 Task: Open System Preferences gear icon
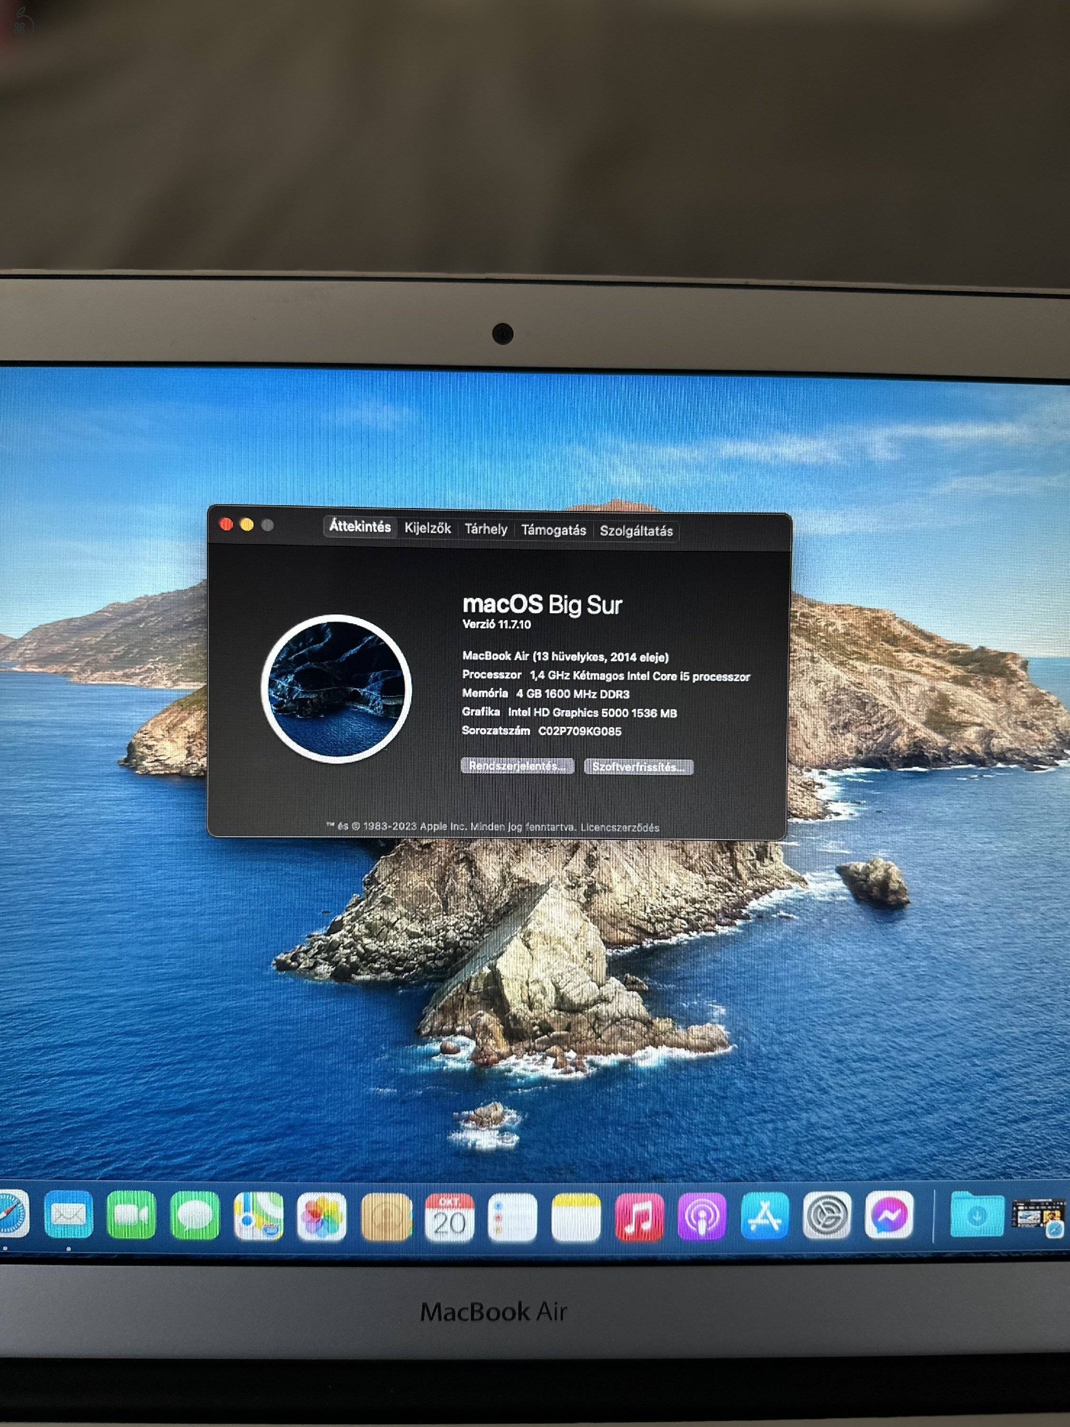[827, 1215]
